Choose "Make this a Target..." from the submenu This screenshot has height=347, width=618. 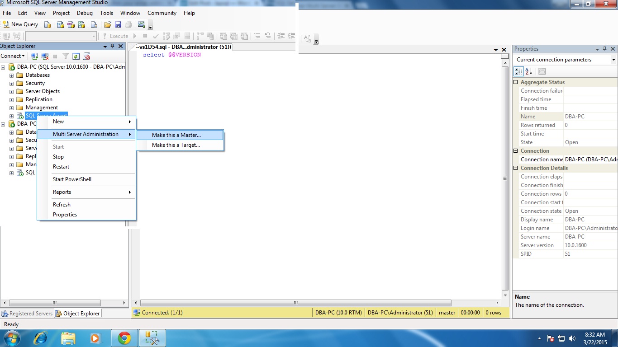point(176,145)
